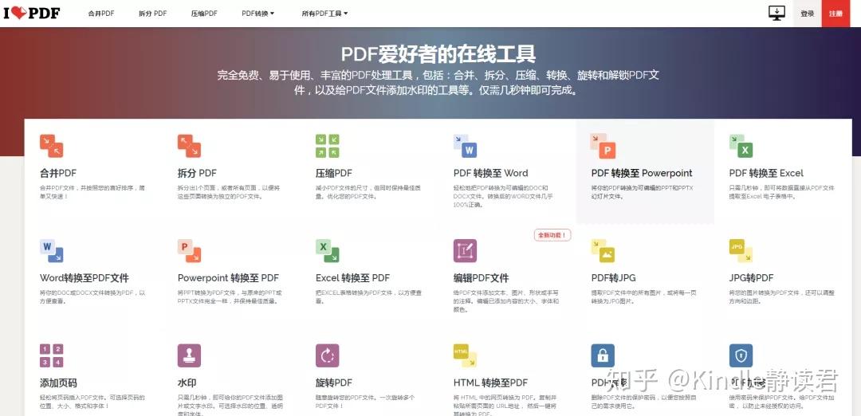Select 拆分 PDF in top navigation
This screenshot has width=861, height=416.
(x=152, y=14)
